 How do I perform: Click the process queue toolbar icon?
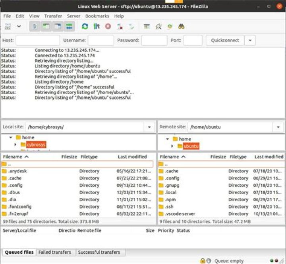96,27
